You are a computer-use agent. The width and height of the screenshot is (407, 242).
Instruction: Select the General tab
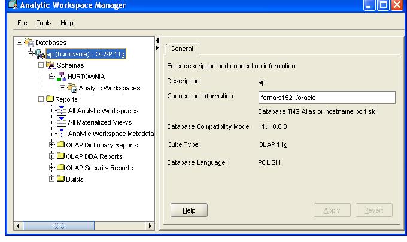click(182, 49)
